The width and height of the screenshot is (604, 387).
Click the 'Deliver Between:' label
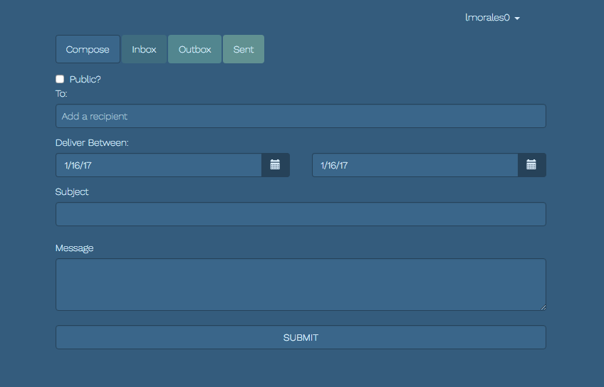coord(92,142)
